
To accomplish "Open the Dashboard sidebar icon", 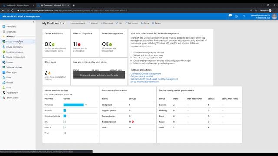I will coord(4,26).
